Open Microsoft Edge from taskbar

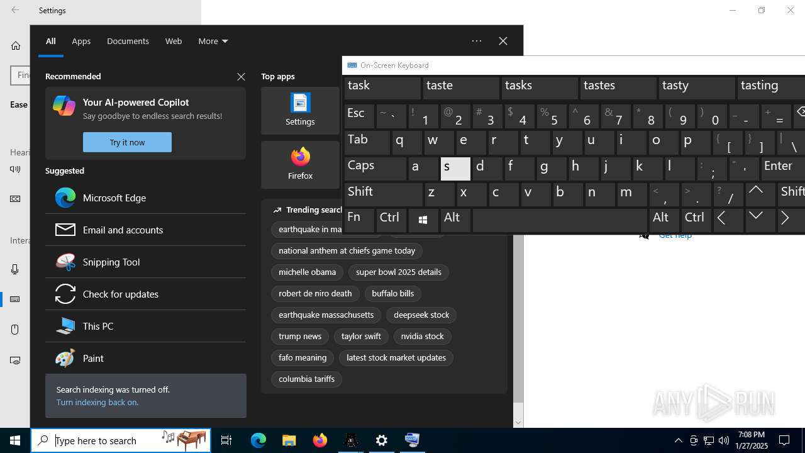click(258, 440)
